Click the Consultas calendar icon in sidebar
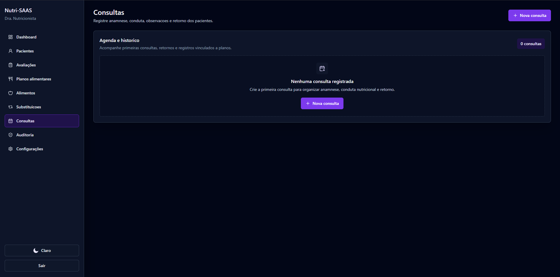This screenshot has width=560, height=277. coord(11,121)
